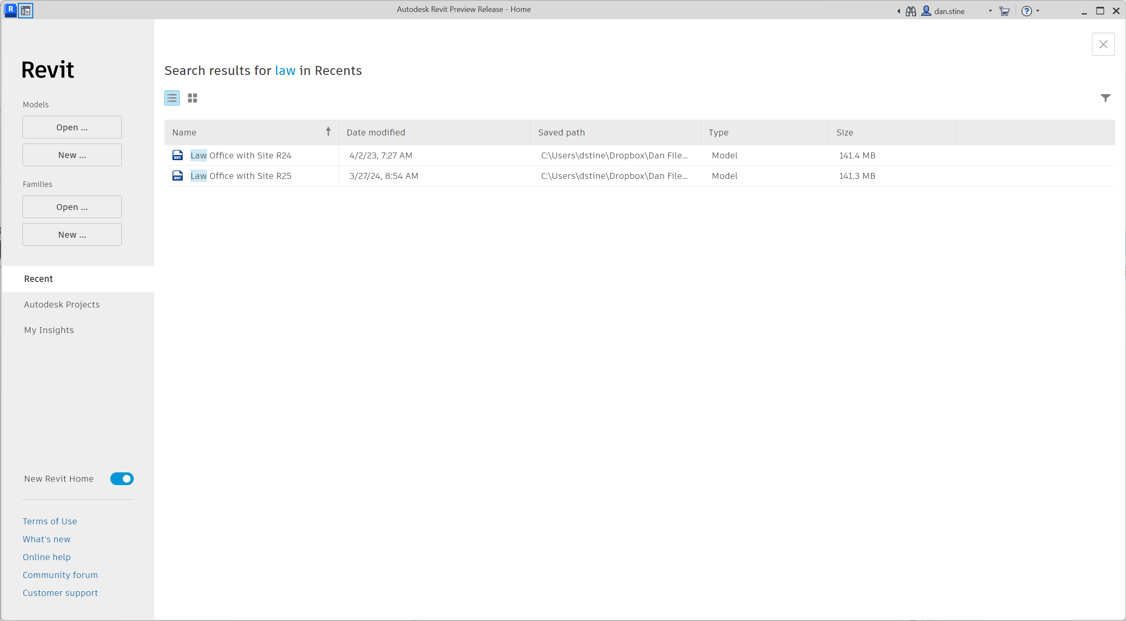Image resolution: width=1126 pixels, height=621 pixels.
Task: Click saved path of Law Office R25 row
Action: point(614,175)
